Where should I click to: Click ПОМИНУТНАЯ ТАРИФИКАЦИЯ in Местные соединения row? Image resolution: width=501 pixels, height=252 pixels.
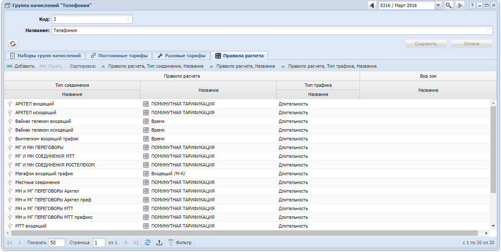click(x=209, y=182)
